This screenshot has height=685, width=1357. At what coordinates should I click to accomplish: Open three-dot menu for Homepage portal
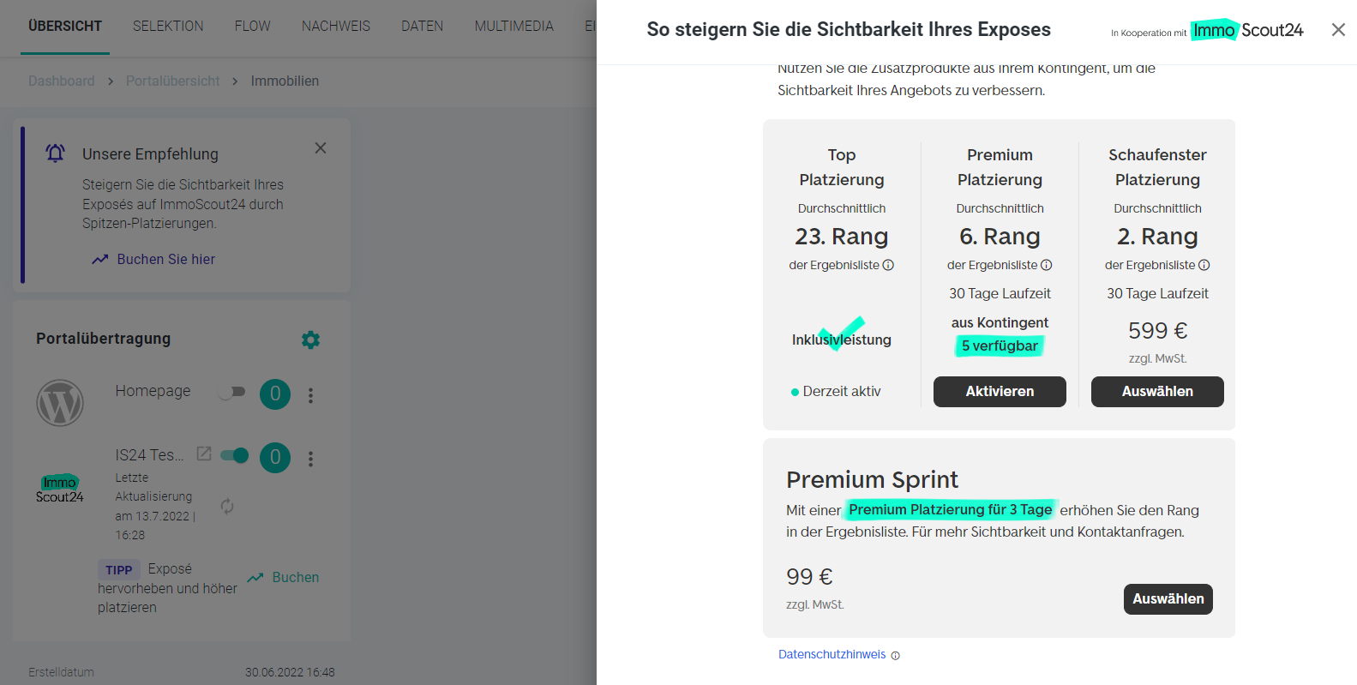tap(311, 395)
